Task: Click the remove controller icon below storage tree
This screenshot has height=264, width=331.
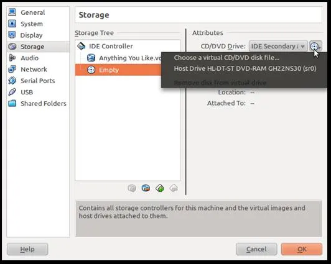Action: (174, 188)
